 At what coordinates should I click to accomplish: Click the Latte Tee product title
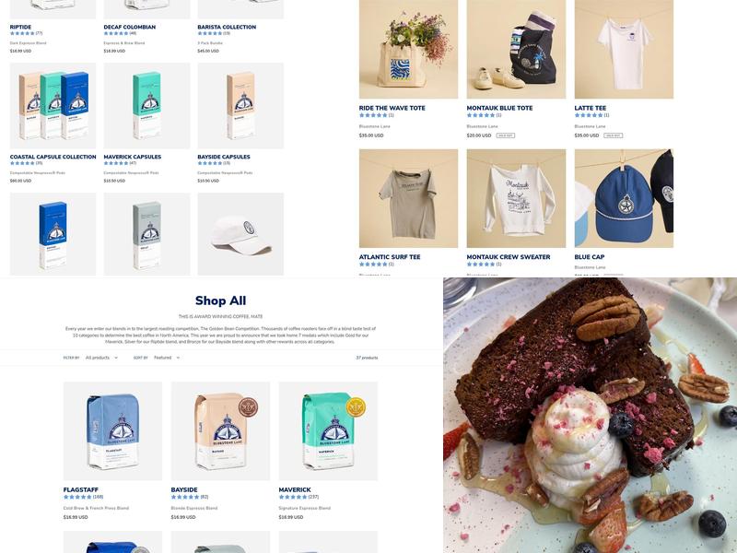point(591,108)
